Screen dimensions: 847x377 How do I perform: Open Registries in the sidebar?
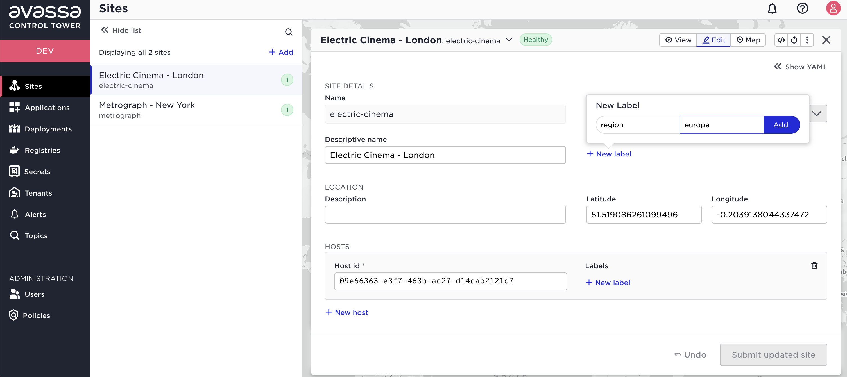pos(45,151)
